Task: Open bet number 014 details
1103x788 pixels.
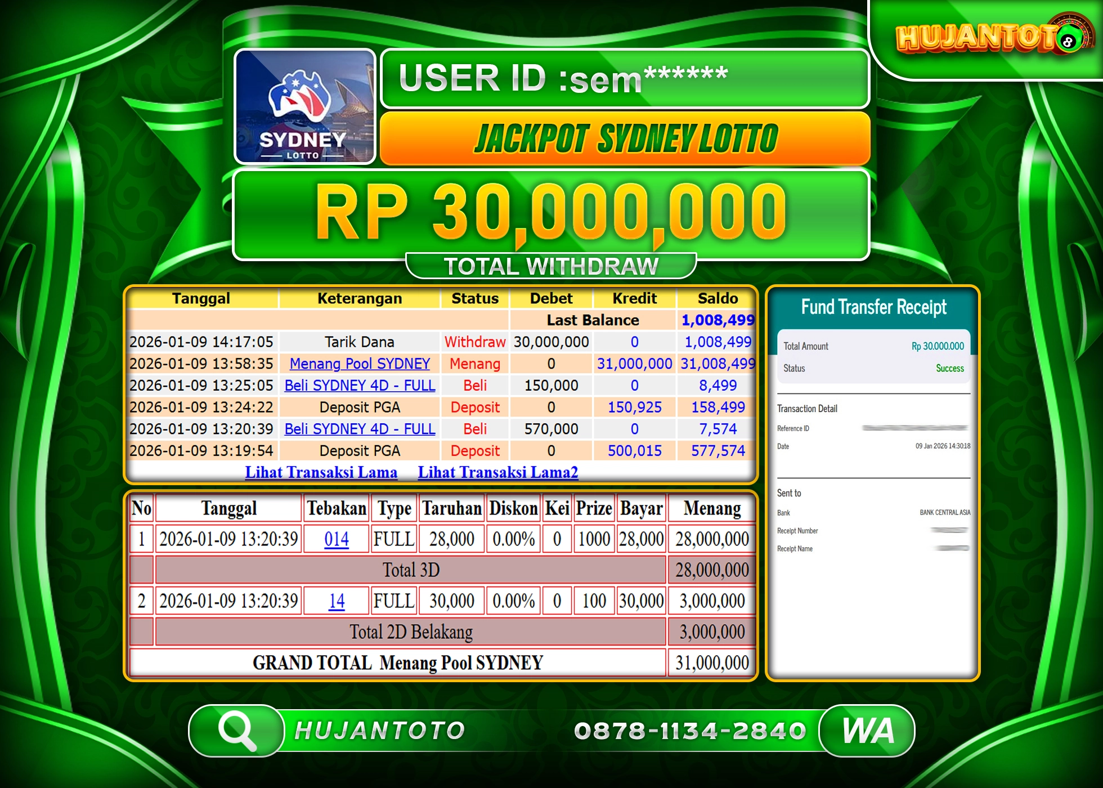Action: pyautogui.click(x=336, y=539)
